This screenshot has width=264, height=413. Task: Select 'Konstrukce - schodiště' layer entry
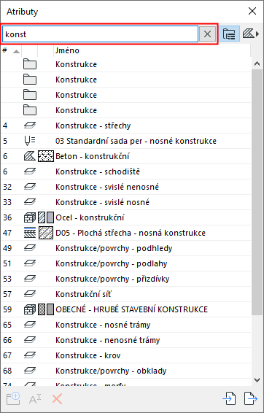coord(98,171)
